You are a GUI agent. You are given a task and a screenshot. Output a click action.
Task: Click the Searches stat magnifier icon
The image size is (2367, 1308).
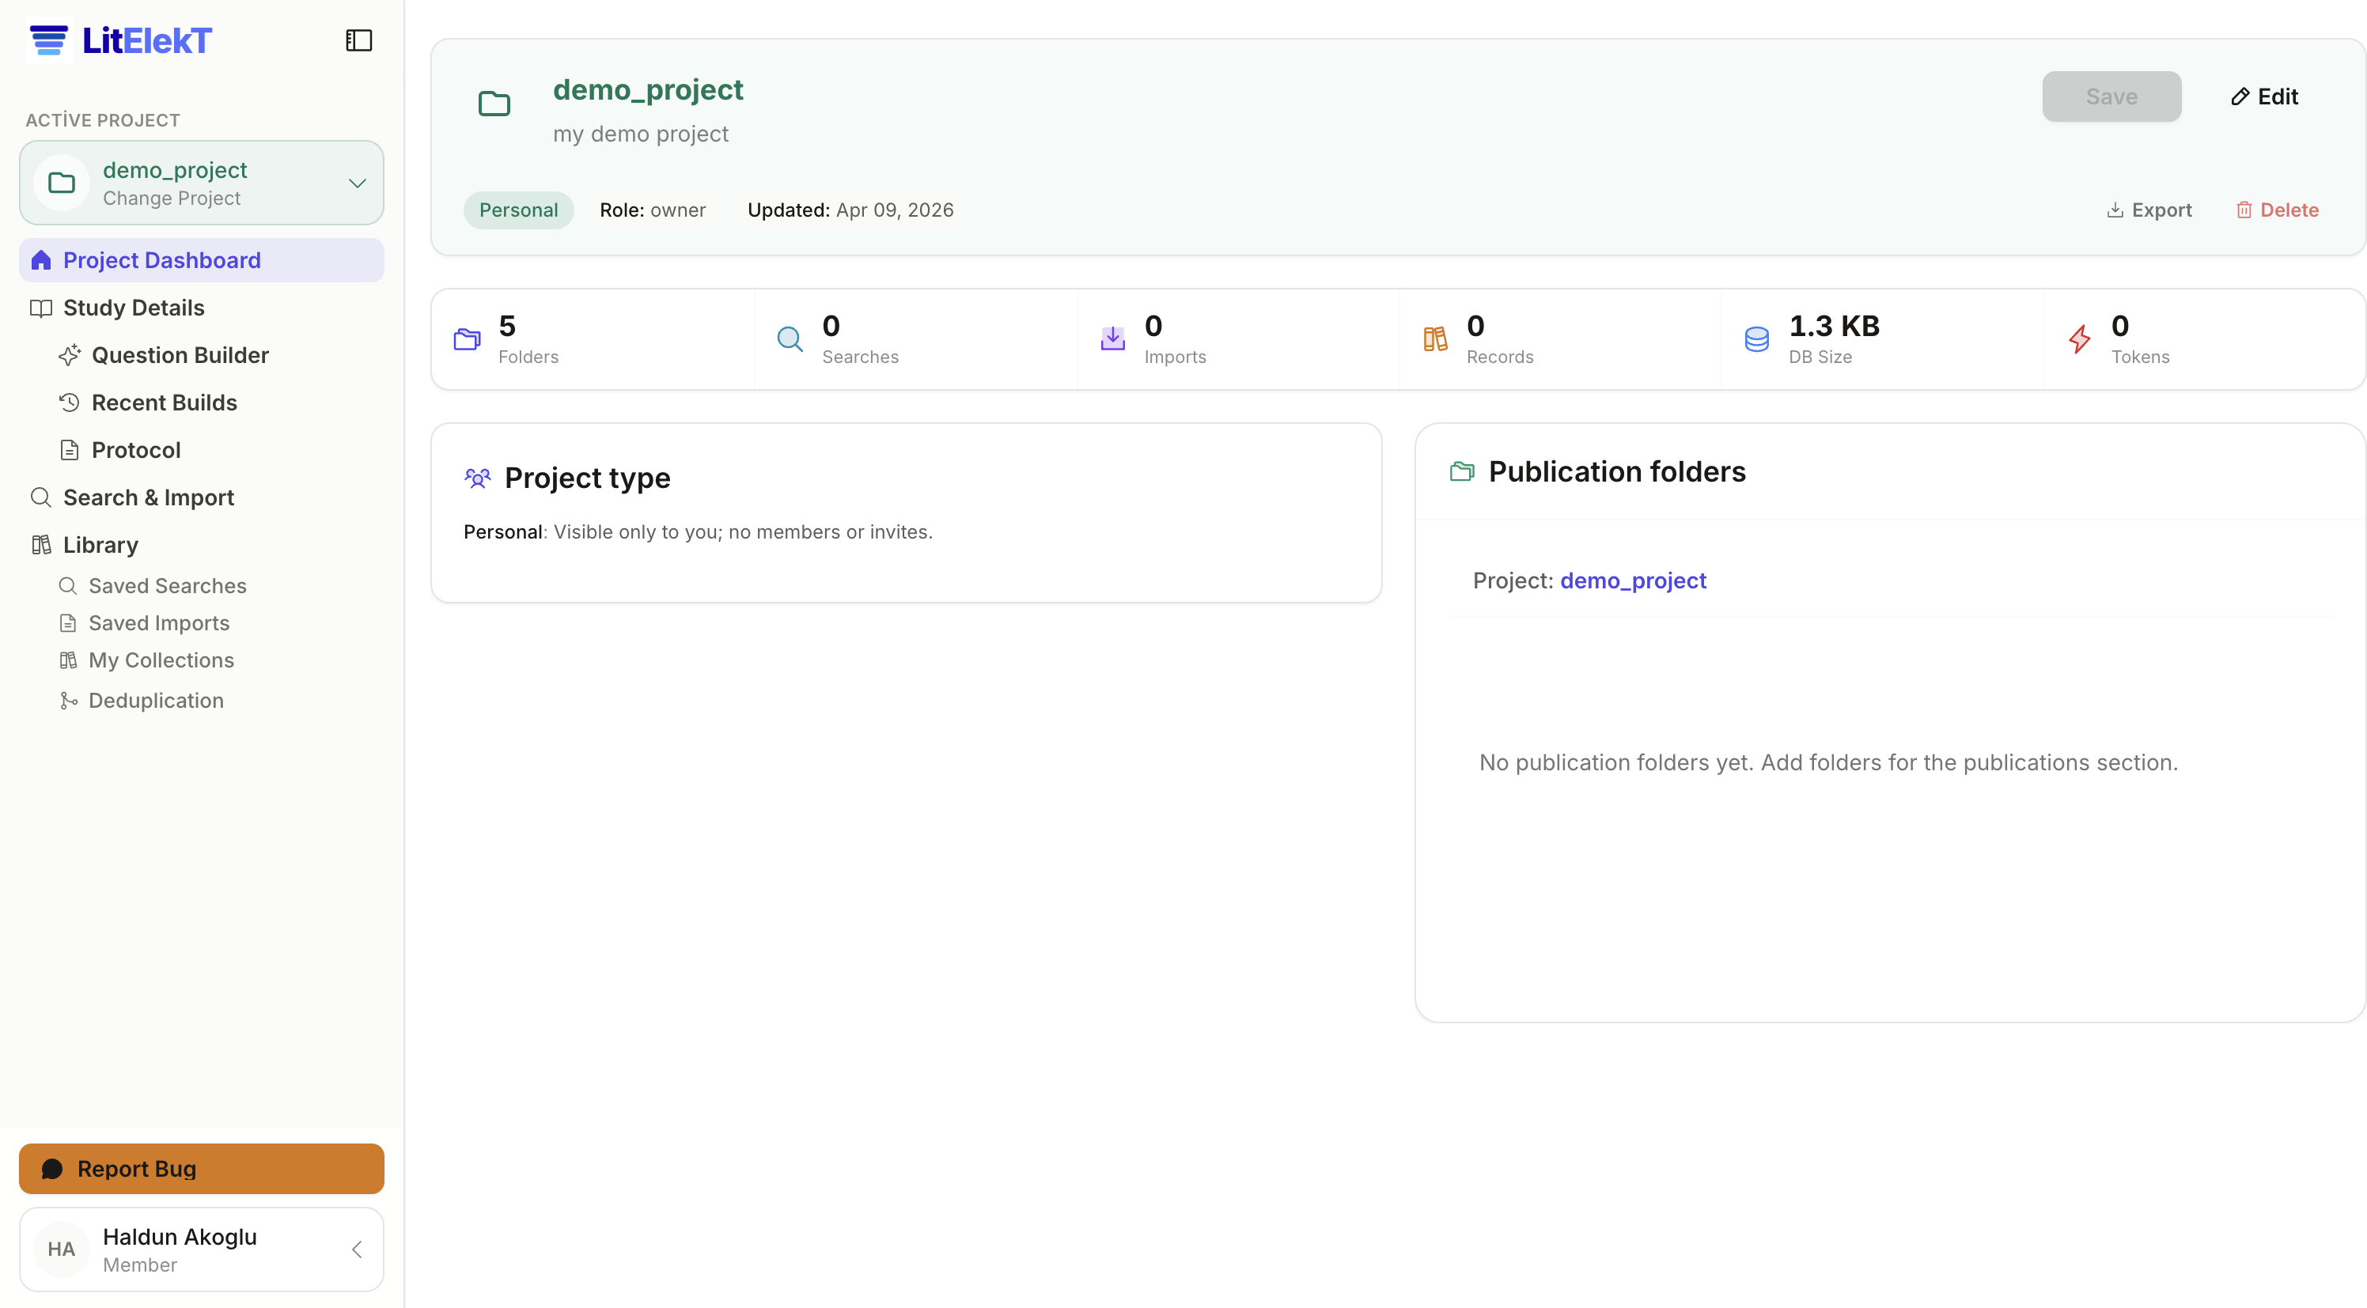click(x=790, y=339)
